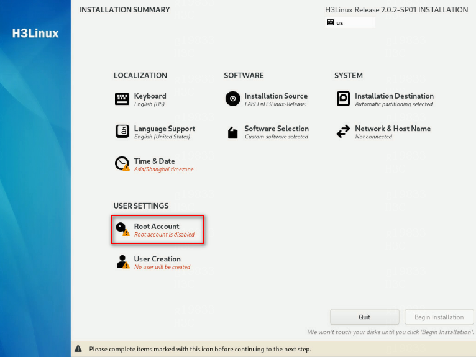Viewport: 476px width, 357px height.
Task: Click the keyboard icon beside 'us'
Action: coord(331,22)
